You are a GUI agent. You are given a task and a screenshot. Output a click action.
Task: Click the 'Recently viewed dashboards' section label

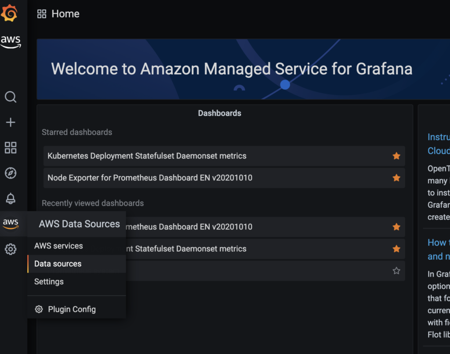pyautogui.click(x=93, y=203)
